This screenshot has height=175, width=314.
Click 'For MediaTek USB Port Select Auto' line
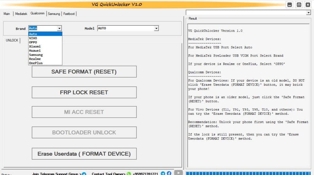click(x=220, y=47)
